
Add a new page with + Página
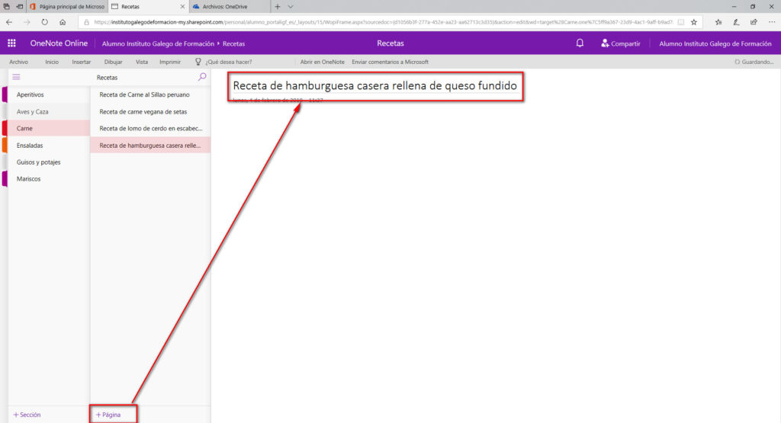point(108,415)
